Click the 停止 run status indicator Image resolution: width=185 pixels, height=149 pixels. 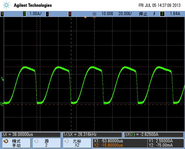pyautogui.click(x=143, y=14)
